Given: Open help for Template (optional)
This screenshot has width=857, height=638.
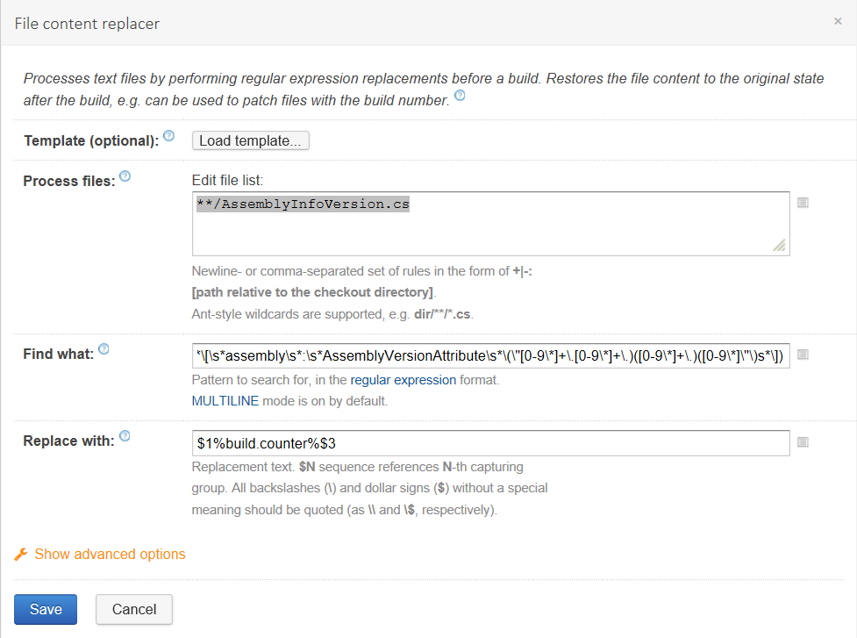Looking at the screenshot, I should pyautogui.click(x=169, y=136).
